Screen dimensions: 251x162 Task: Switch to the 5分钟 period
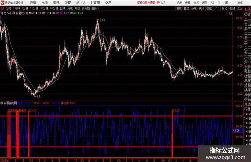[25, 8]
